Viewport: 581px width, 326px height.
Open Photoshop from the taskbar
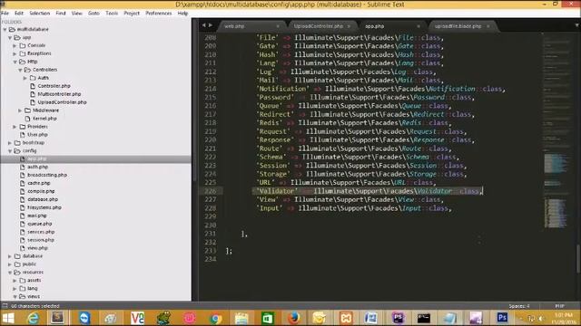[502, 318]
